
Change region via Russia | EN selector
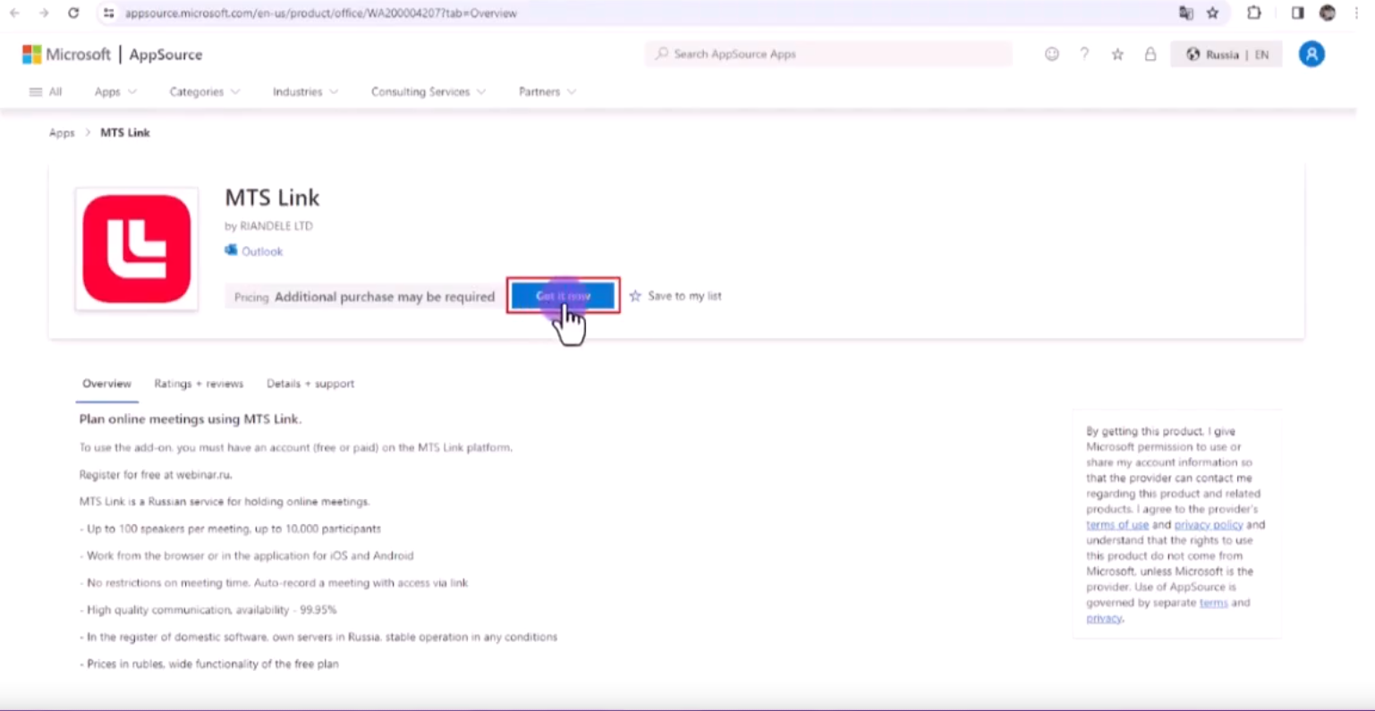(x=1226, y=55)
